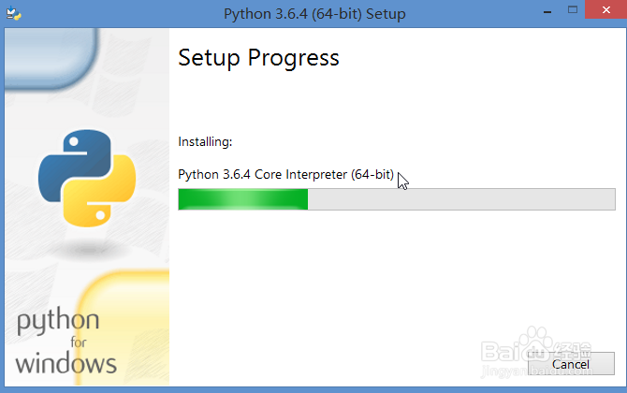Click the logo's shadow beneath Python emblem
This screenshot has width=627, height=393.
tap(89, 251)
